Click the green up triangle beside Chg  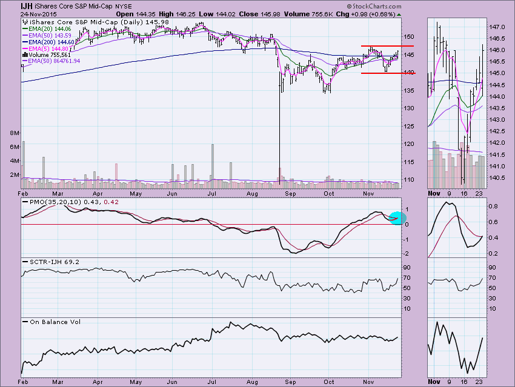tap(399, 15)
